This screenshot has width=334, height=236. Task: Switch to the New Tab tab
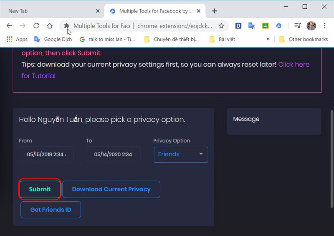pyautogui.click(x=18, y=11)
